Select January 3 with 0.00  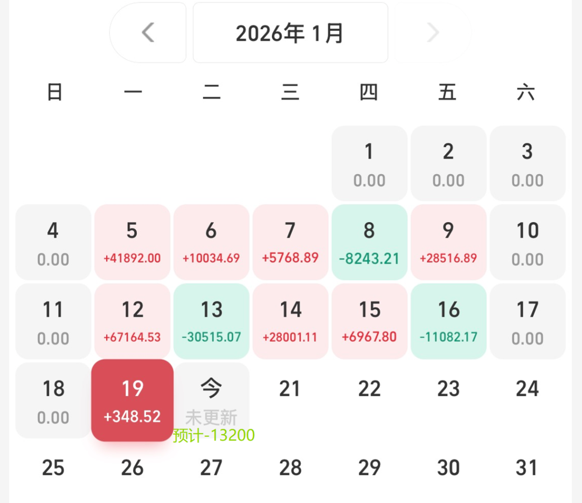pyautogui.click(x=528, y=163)
